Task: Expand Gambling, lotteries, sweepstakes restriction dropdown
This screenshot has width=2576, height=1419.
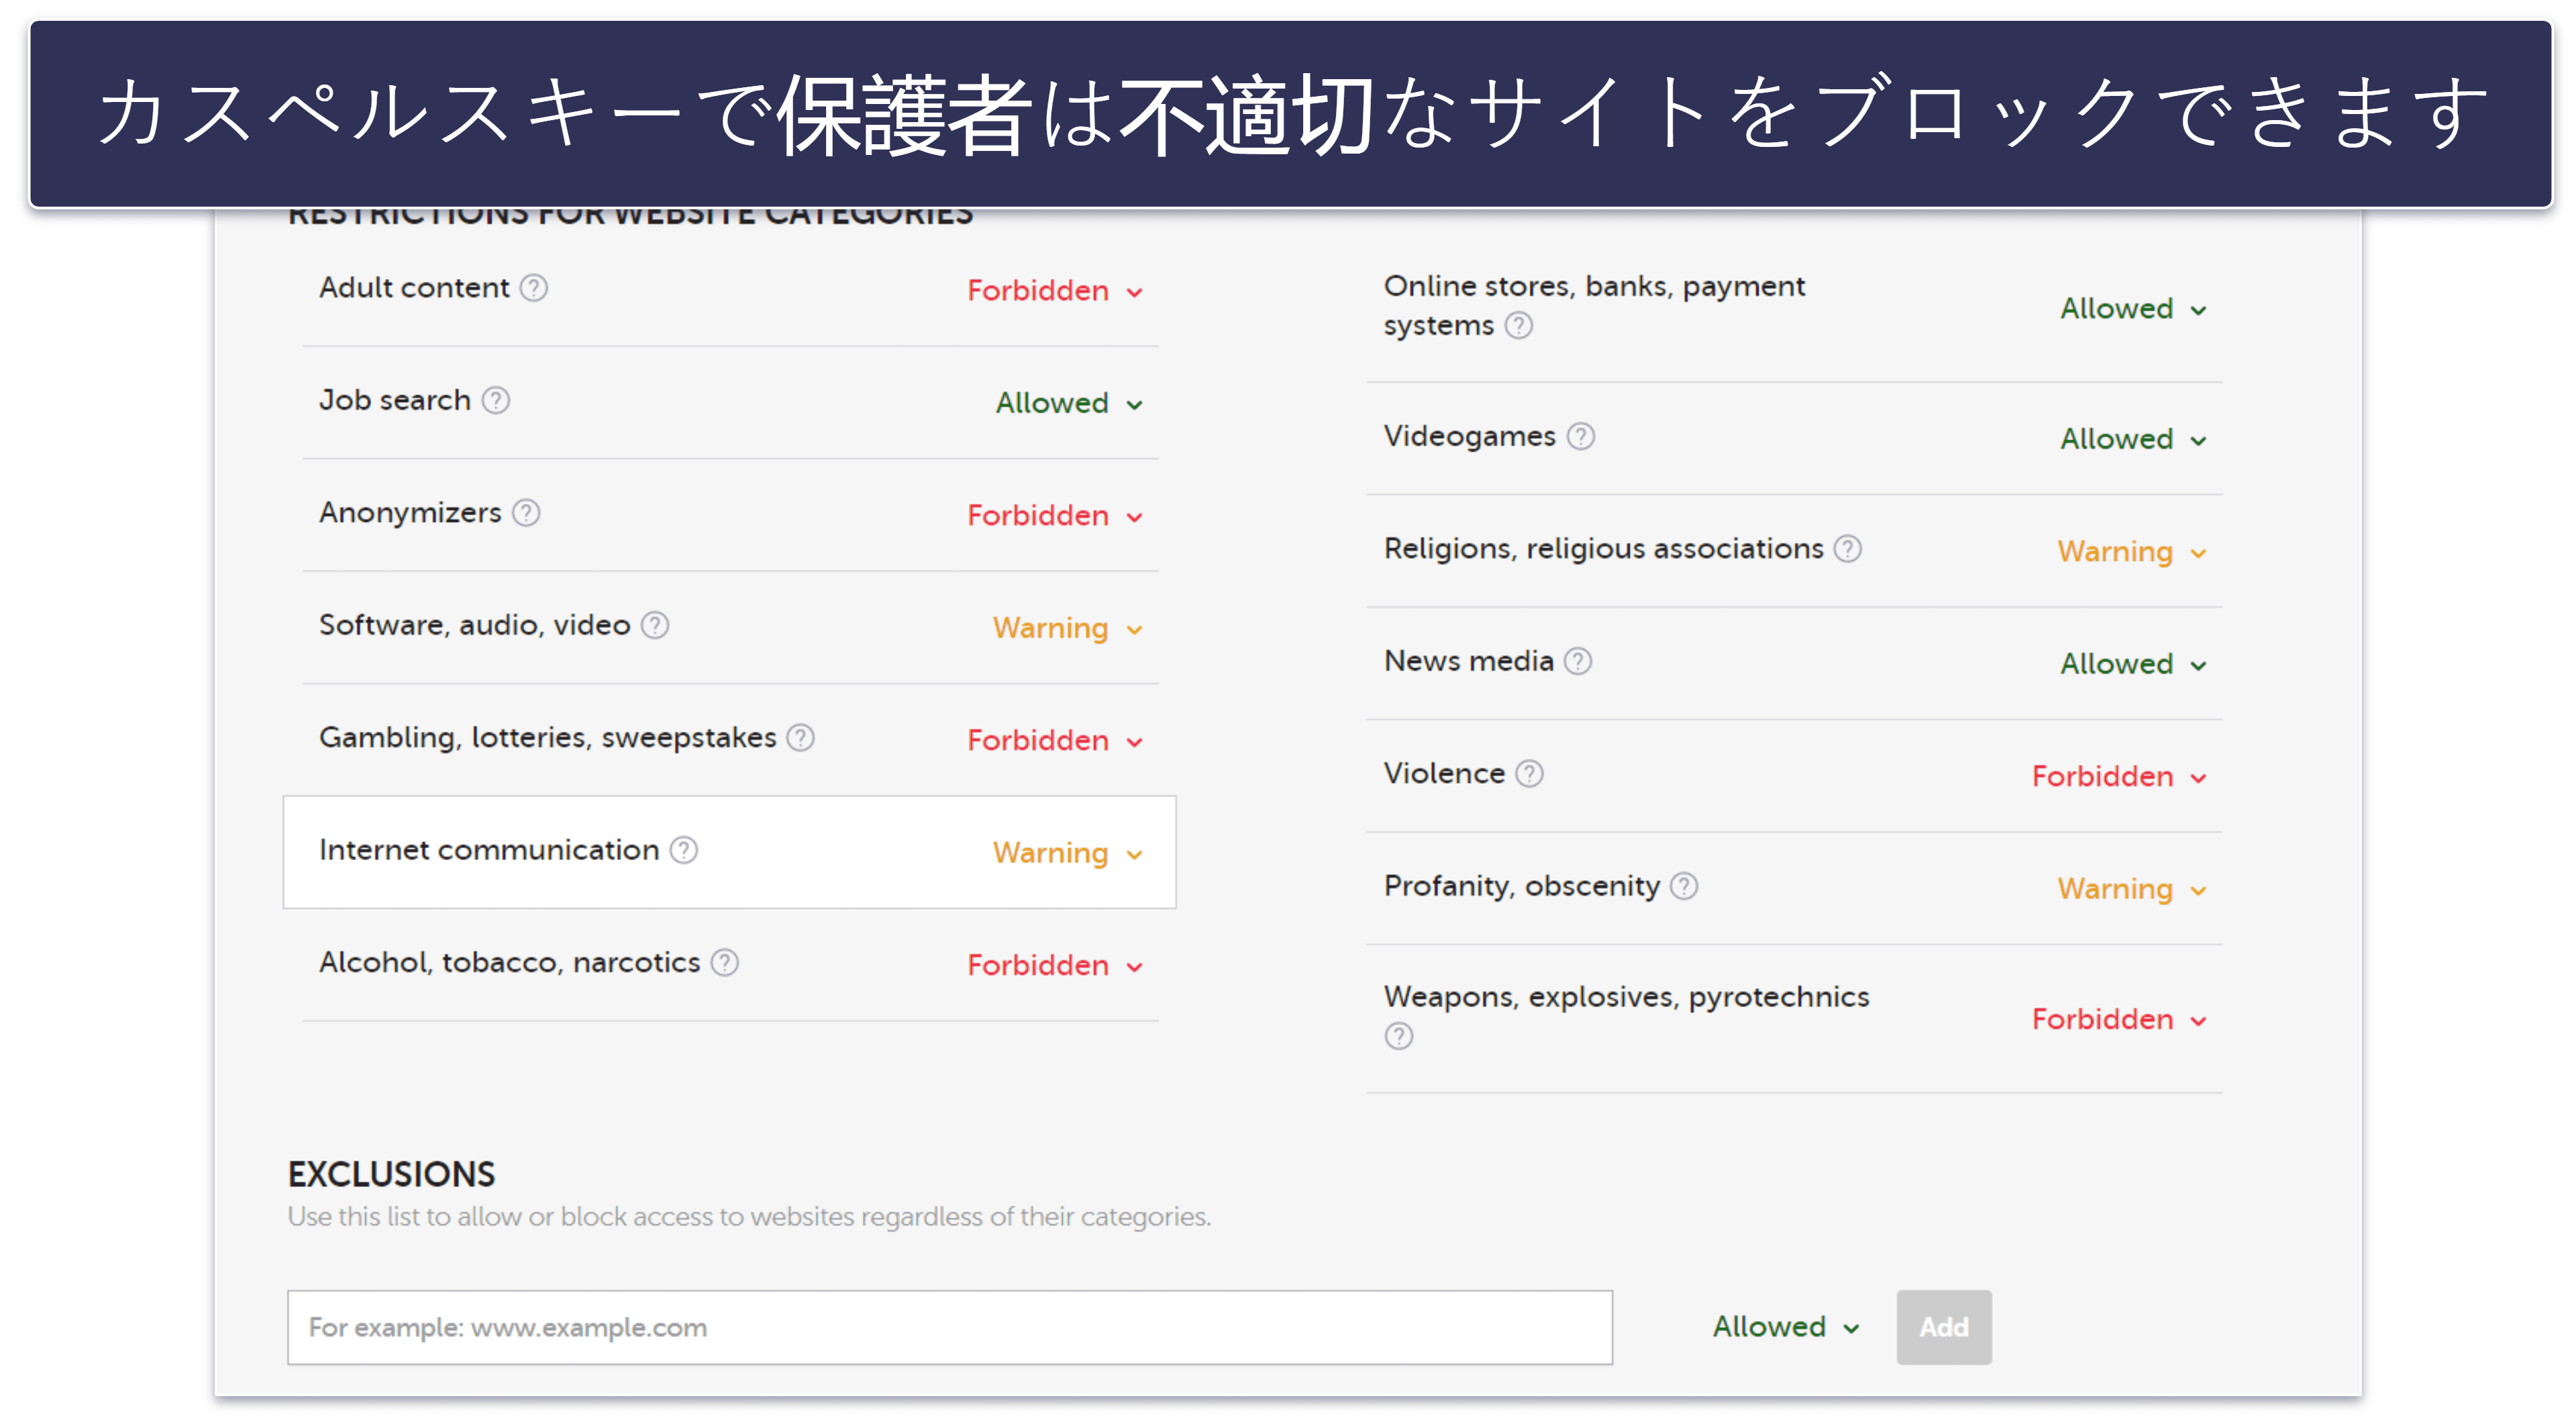Action: (x=1055, y=741)
